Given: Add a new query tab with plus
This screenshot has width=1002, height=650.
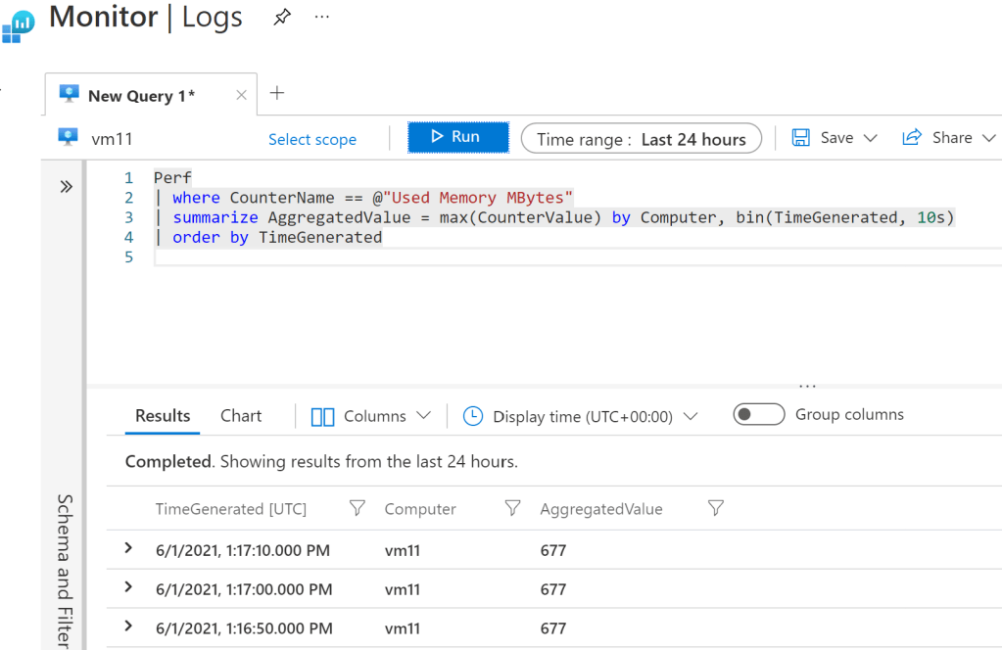Looking at the screenshot, I should tap(277, 93).
